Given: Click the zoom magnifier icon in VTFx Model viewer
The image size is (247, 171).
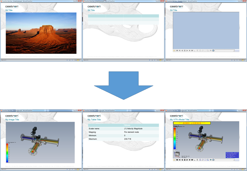Looking at the screenshot, I should pos(203,160).
